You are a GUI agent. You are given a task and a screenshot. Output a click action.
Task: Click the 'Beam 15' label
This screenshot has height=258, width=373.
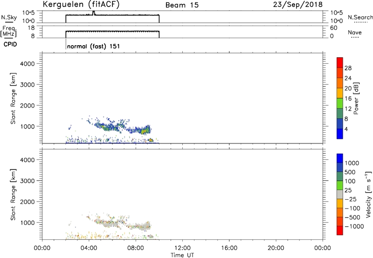pos(182,5)
